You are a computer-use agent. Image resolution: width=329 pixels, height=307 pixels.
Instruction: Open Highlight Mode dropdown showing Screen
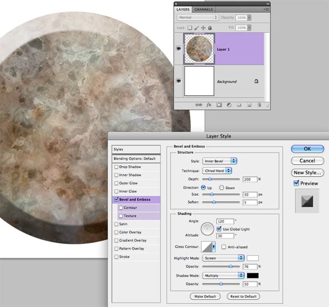point(223,258)
